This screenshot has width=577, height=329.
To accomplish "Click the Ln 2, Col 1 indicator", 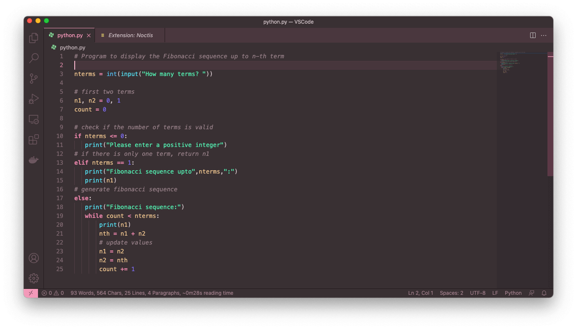I will pos(420,293).
